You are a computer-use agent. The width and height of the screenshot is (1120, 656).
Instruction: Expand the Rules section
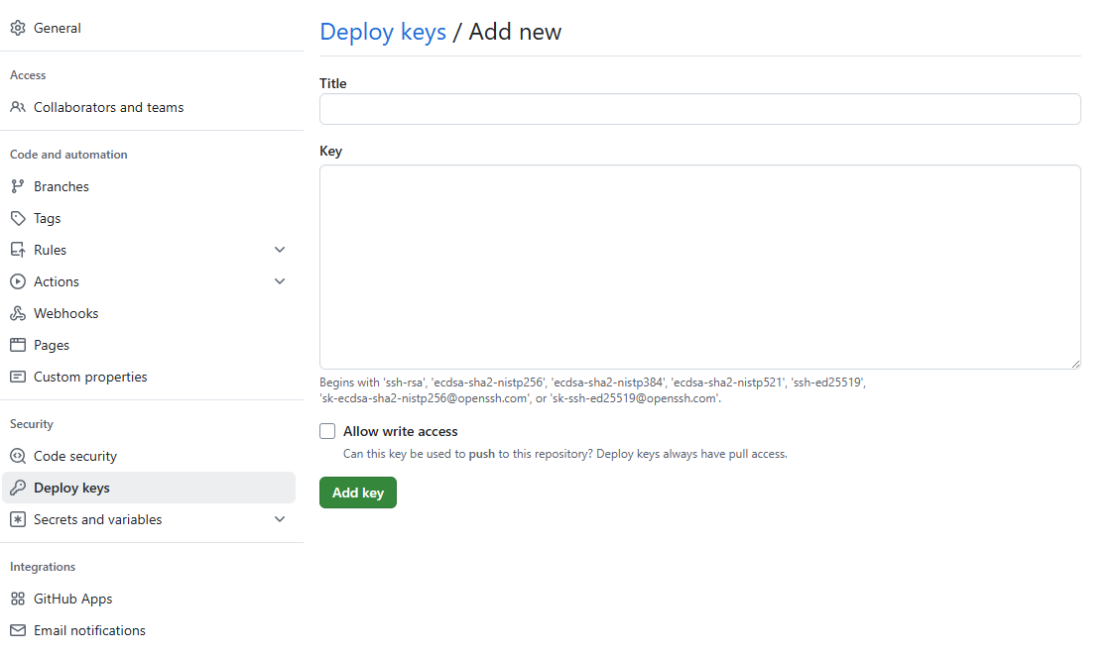pyautogui.click(x=280, y=250)
